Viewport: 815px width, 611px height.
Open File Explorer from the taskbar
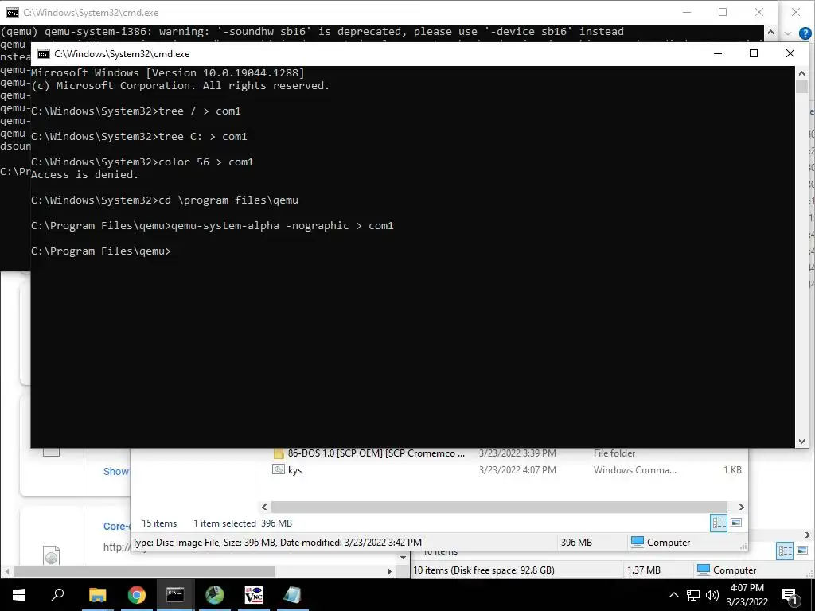(97, 595)
